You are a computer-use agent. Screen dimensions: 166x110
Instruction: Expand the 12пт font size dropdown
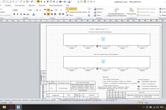pos(31,10)
